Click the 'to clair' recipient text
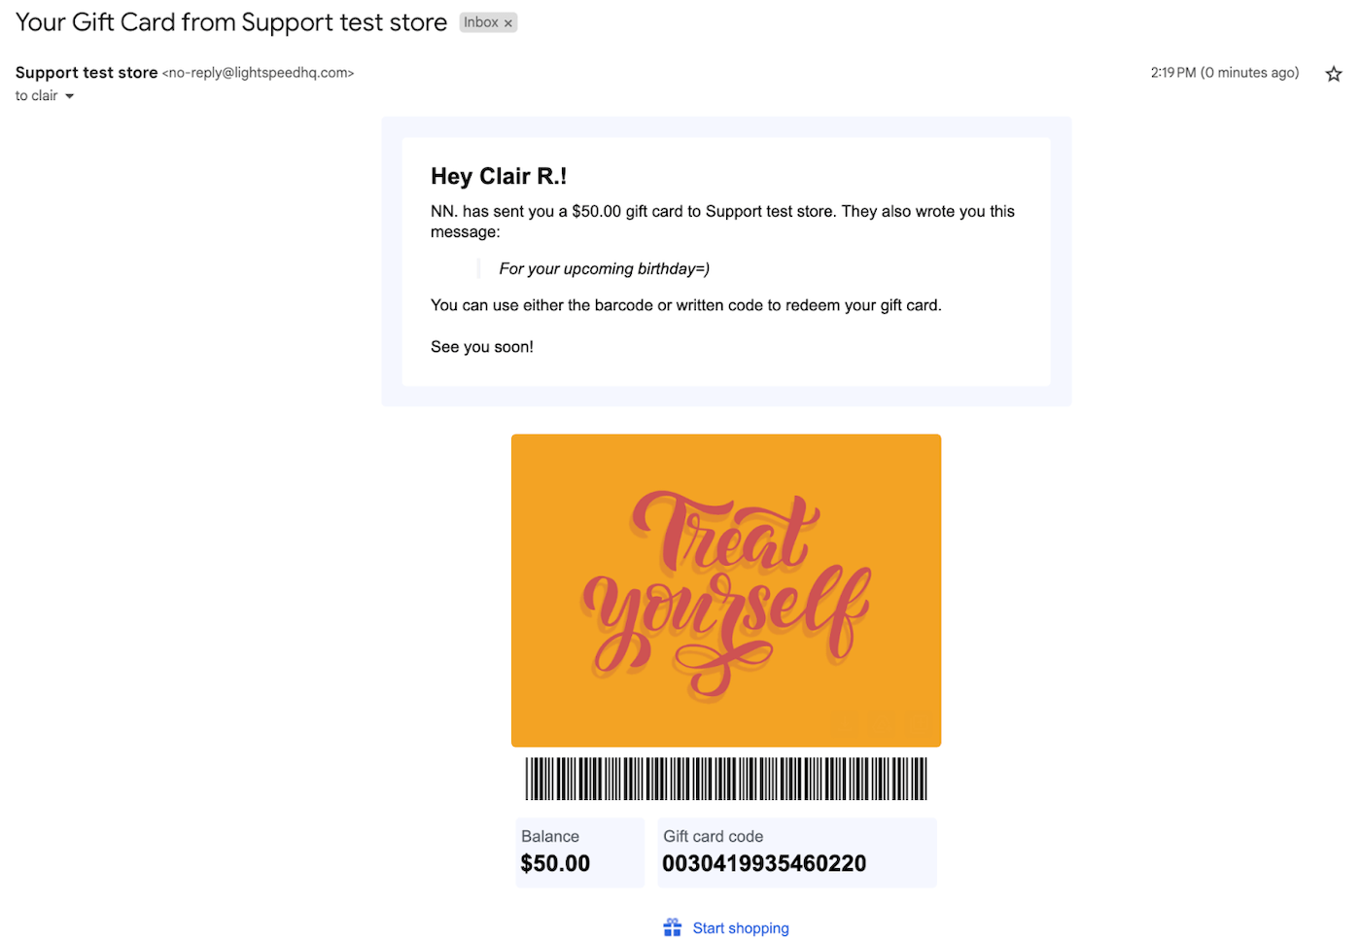The image size is (1361, 941). click(37, 96)
